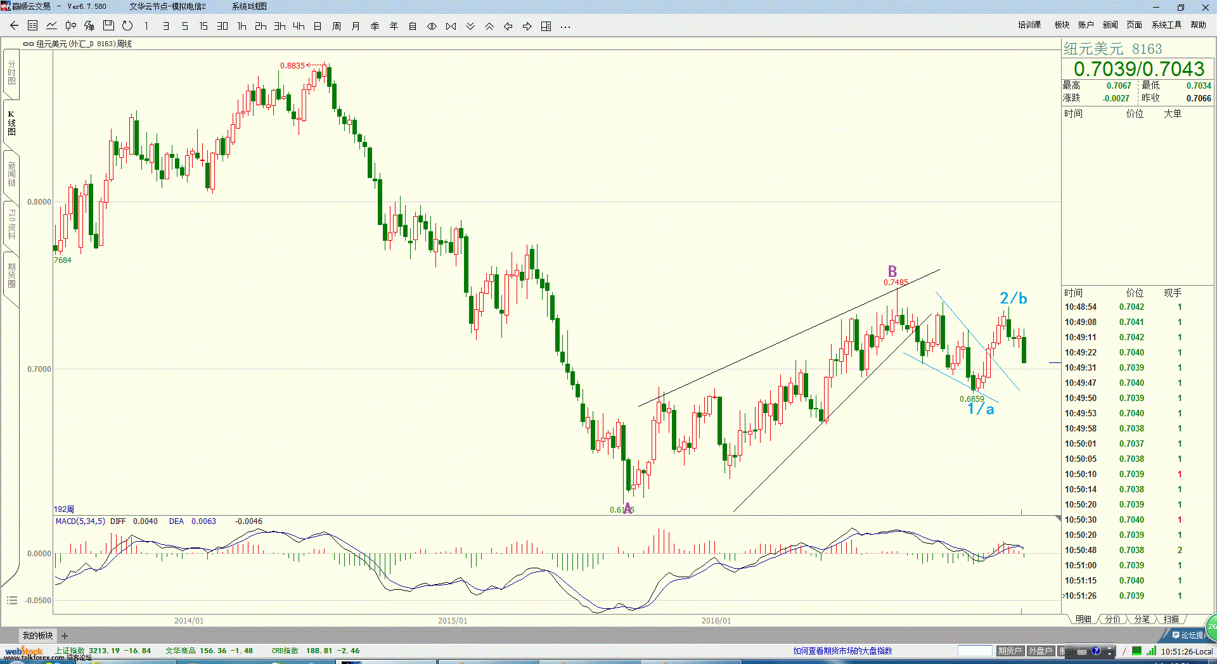Set period to 5 minutes
Viewport: 1217px width, 664px height.
[x=184, y=26]
